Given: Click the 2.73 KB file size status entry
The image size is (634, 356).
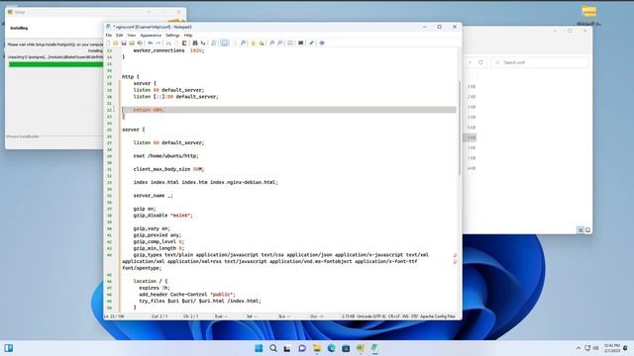Looking at the screenshot, I should tap(348, 316).
